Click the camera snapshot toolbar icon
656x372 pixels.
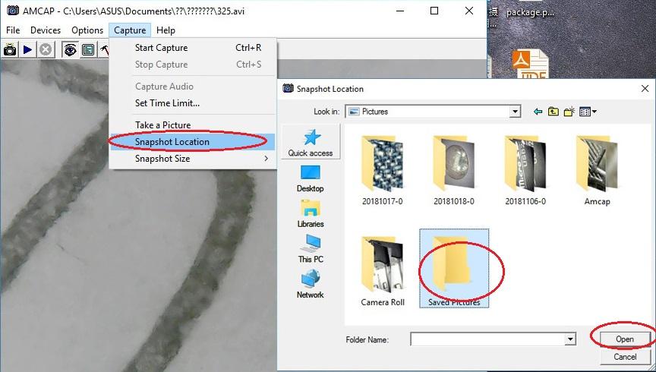tap(10, 50)
